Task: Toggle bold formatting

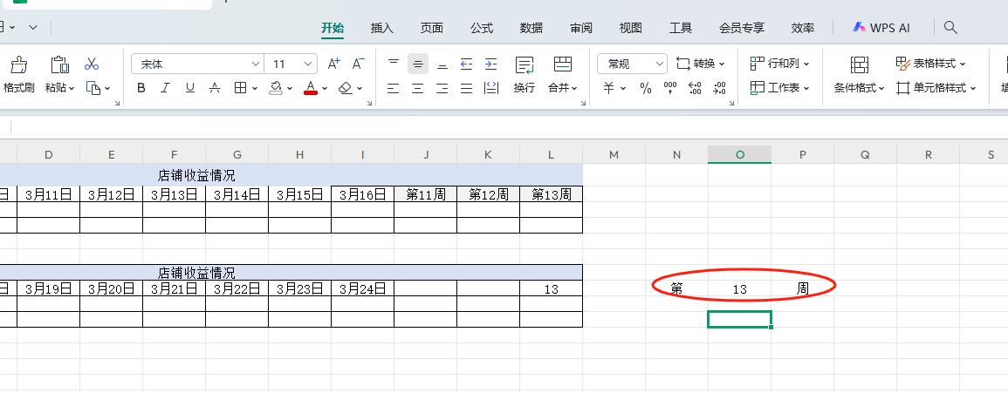Action: click(x=141, y=88)
